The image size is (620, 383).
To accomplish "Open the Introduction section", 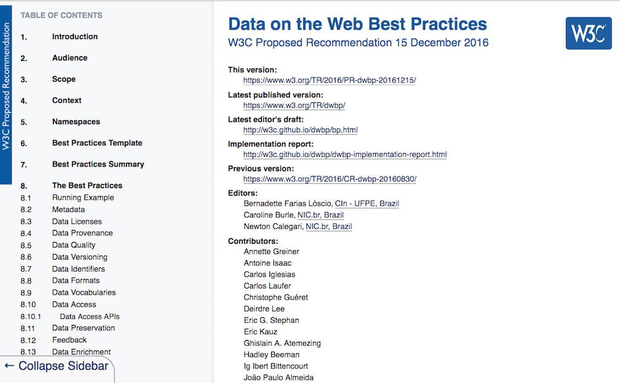I will pos(74,37).
